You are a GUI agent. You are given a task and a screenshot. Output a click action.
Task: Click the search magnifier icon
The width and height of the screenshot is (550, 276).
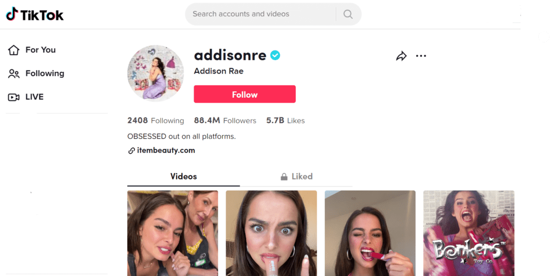click(348, 14)
